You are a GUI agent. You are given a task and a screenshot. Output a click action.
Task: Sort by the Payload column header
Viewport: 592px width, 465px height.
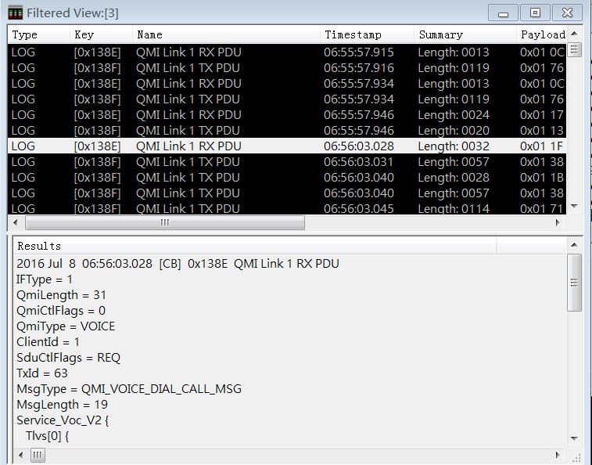tap(541, 34)
